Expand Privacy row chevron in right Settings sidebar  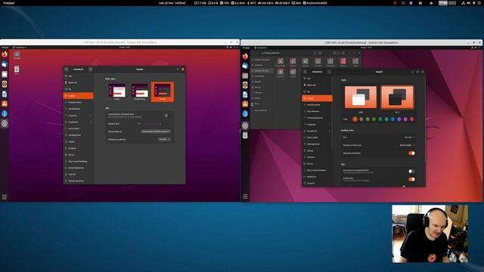tap(330, 131)
